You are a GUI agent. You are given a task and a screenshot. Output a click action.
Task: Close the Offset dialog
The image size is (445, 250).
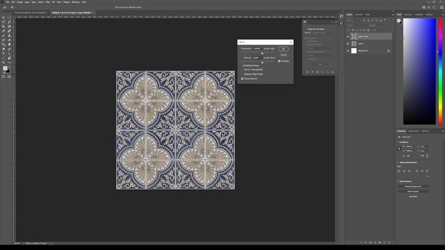click(x=291, y=42)
